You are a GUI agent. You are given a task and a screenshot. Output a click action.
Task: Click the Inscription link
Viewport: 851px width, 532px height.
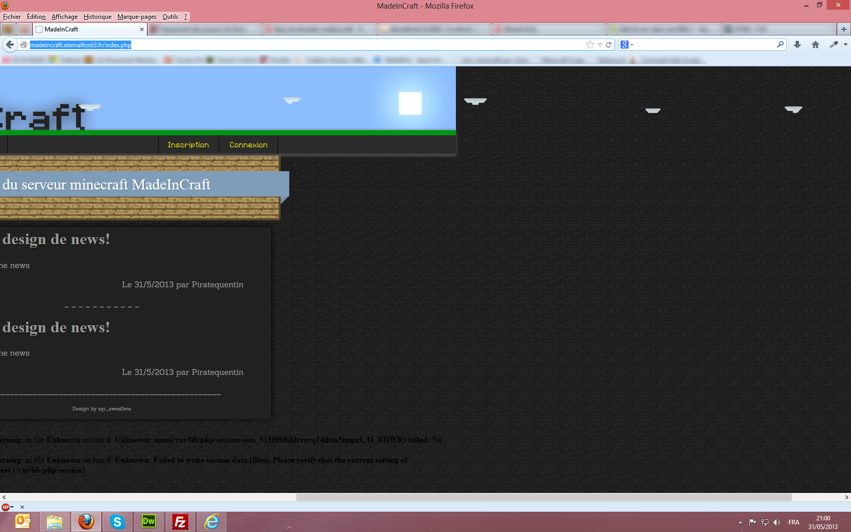188,145
